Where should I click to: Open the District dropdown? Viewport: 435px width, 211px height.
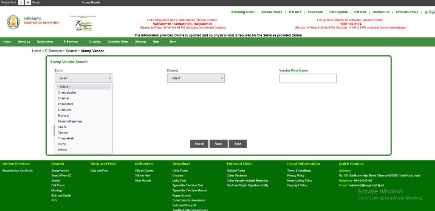tap(195, 78)
